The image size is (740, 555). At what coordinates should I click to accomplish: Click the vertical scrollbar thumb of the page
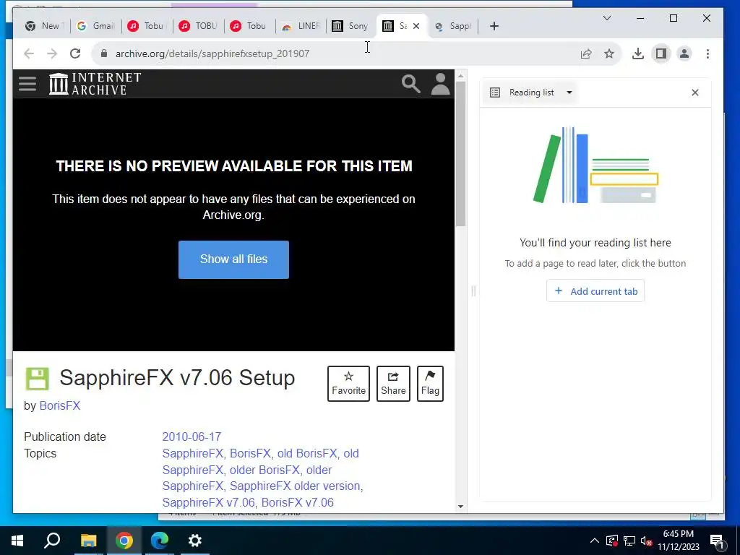(460, 155)
